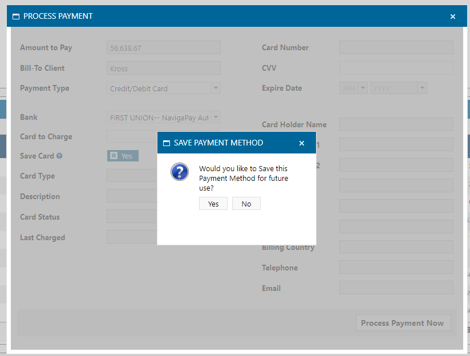
Task: Click Save Payment Method title window icon
Action: point(167,143)
